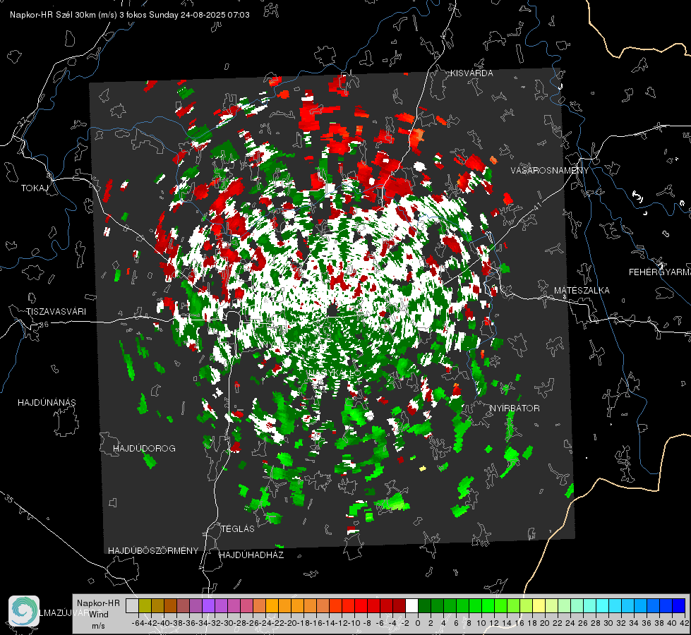Pick the olive swatch between -64 and -42
Image resolution: width=691 pixels, height=635 pixels.
click(145, 605)
